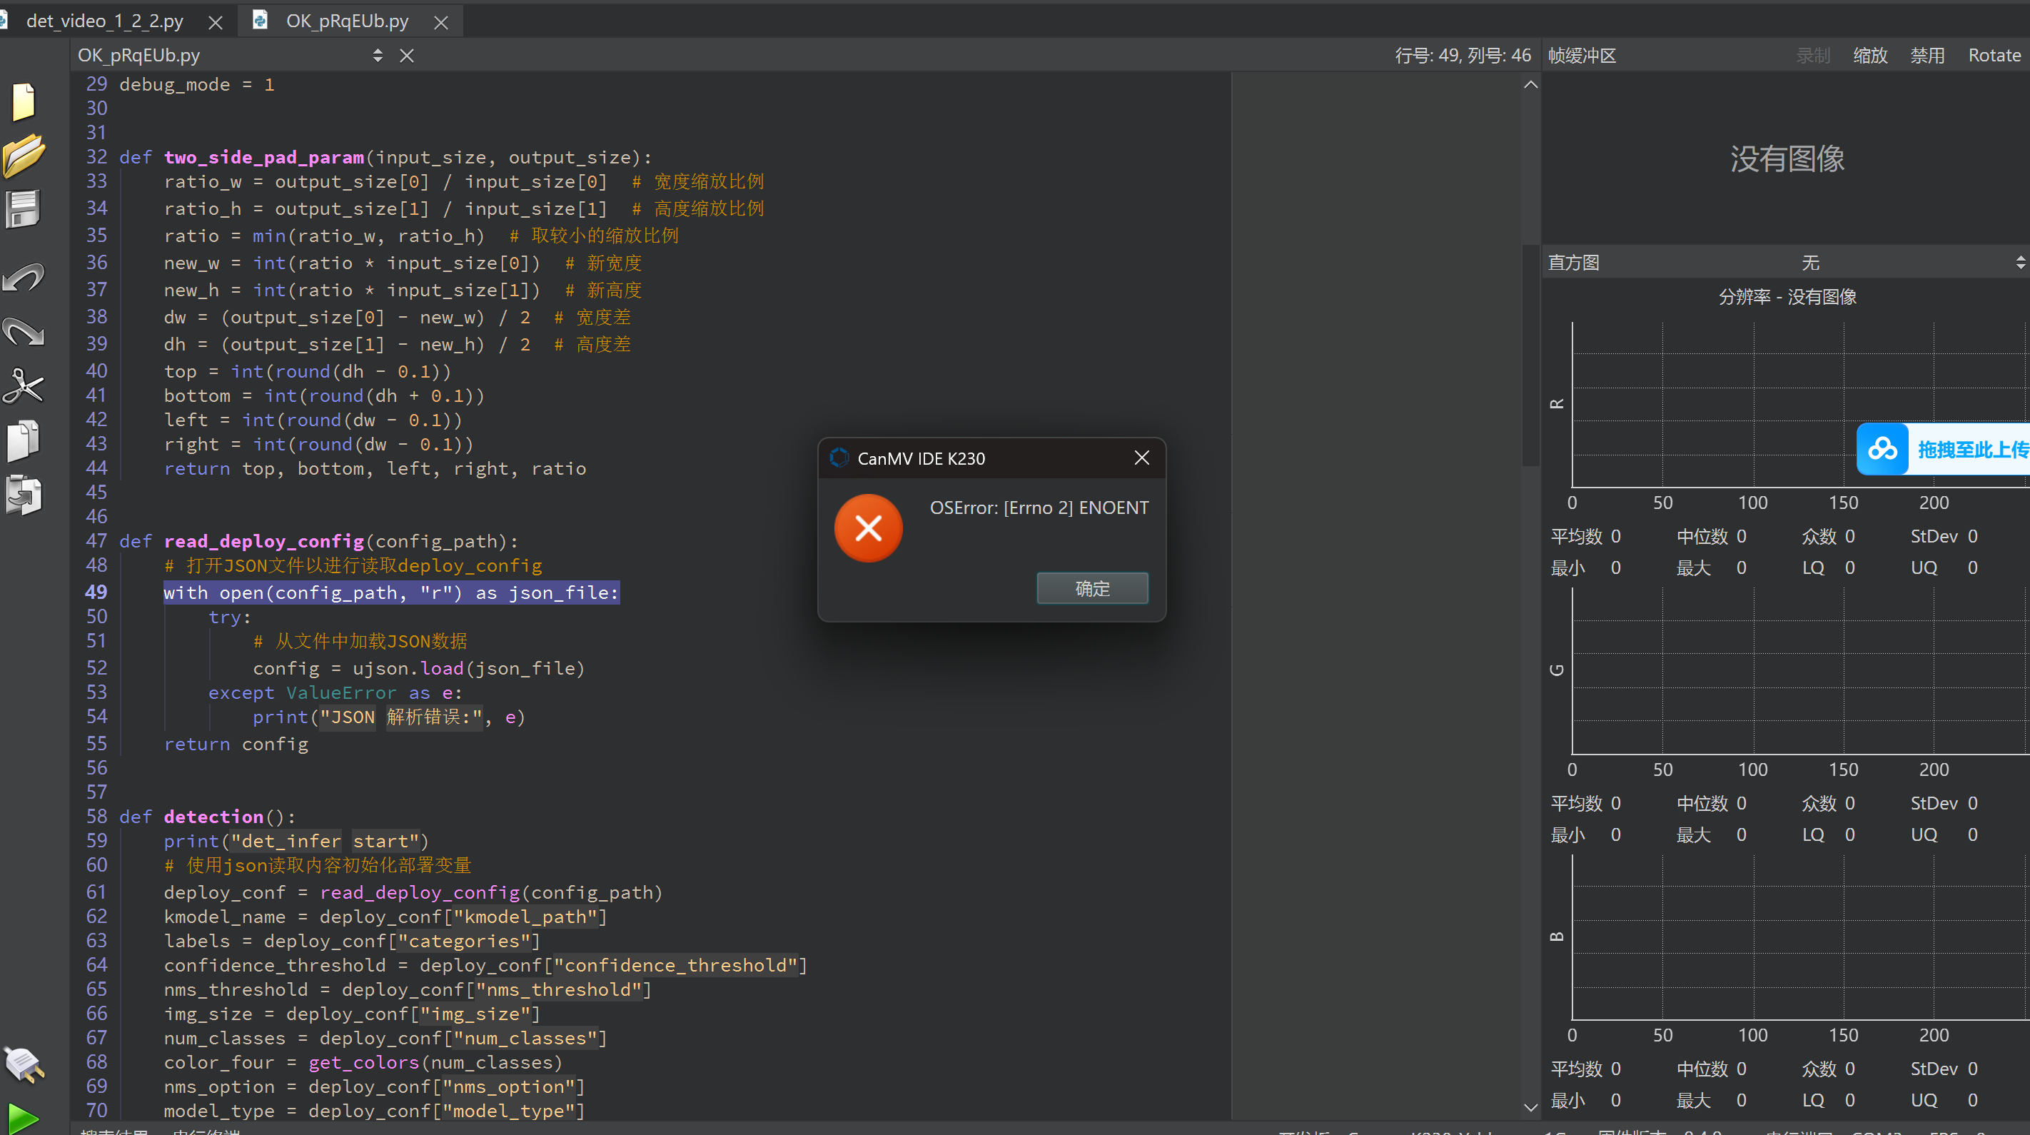Close the CanMV IDE K230 error dialog
2030x1135 pixels.
[x=1141, y=458]
